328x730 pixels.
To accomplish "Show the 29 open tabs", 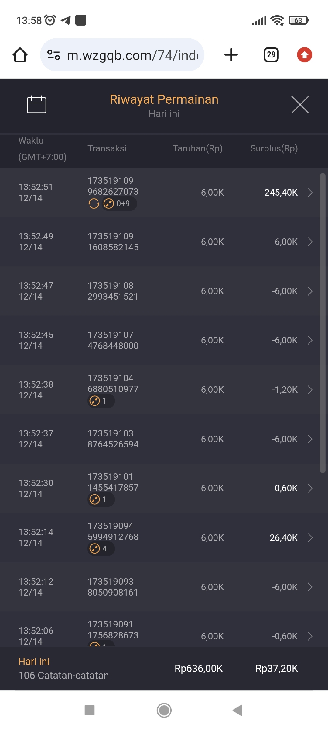I will point(271,55).
